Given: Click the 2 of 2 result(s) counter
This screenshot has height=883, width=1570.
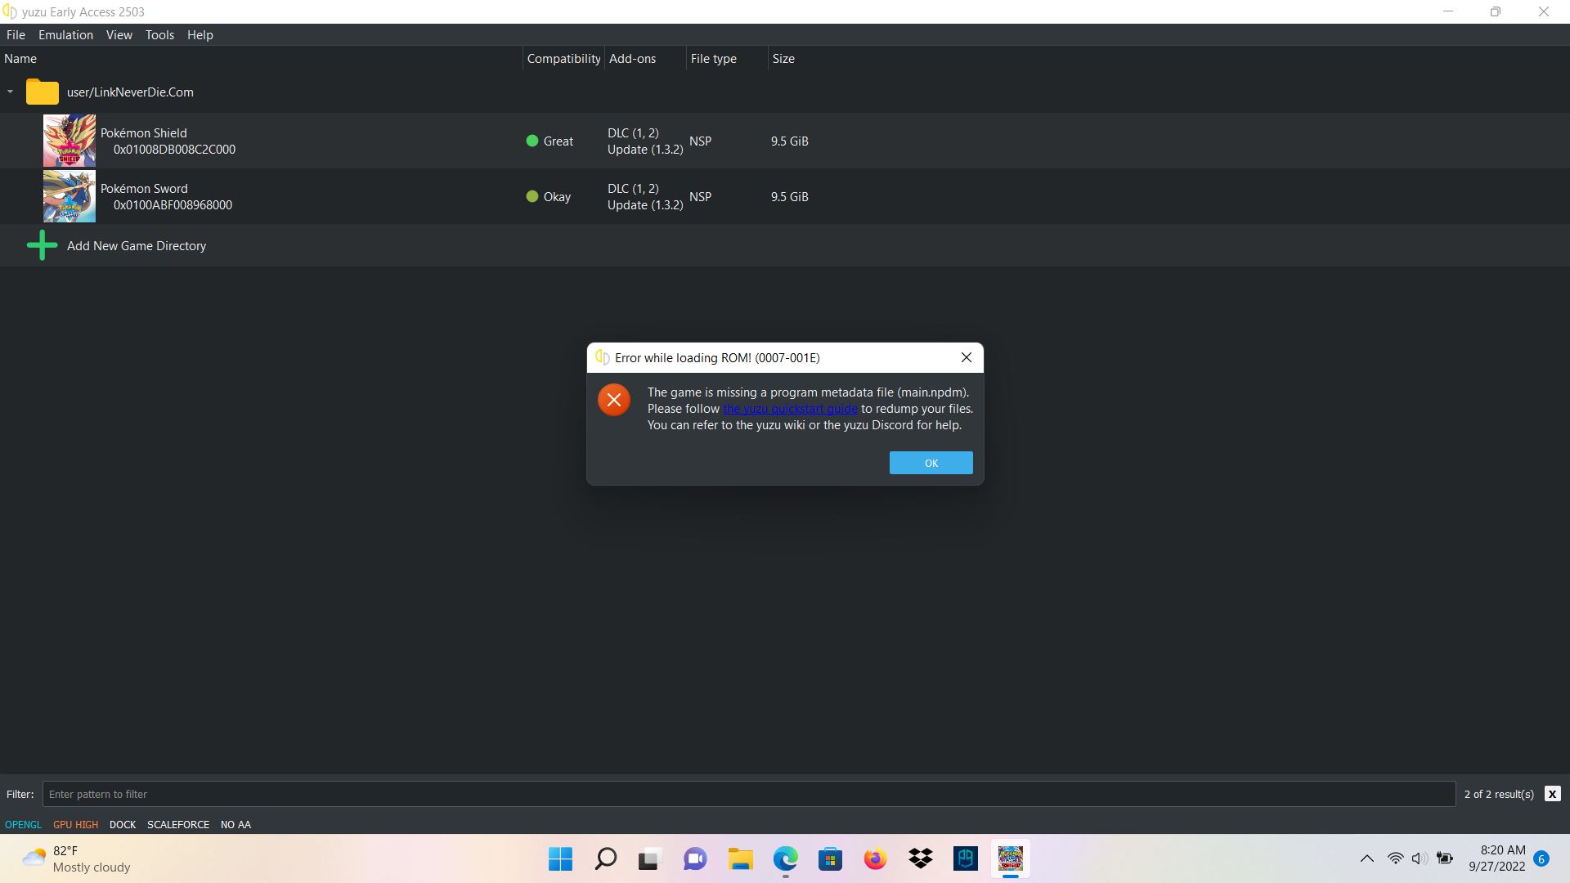Looking at the screenshot, I should (1499, 794).
